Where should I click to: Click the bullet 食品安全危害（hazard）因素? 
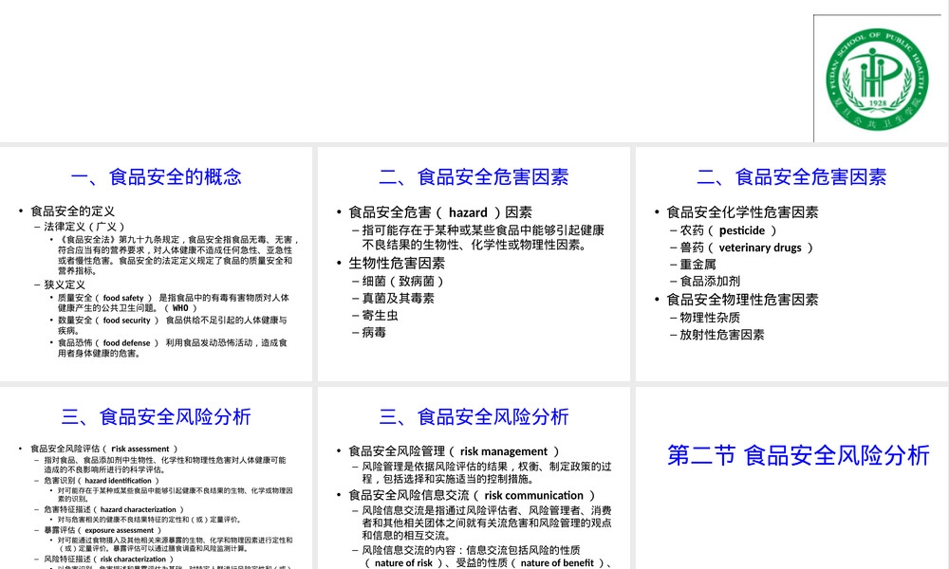point(440,212)
